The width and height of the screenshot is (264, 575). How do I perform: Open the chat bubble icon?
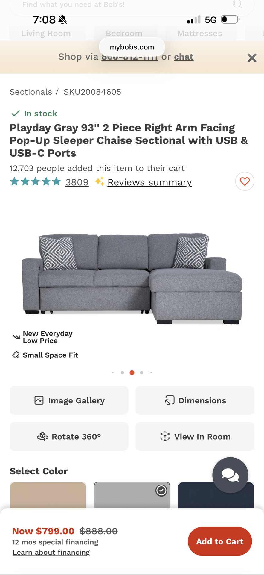click(230, 475)
